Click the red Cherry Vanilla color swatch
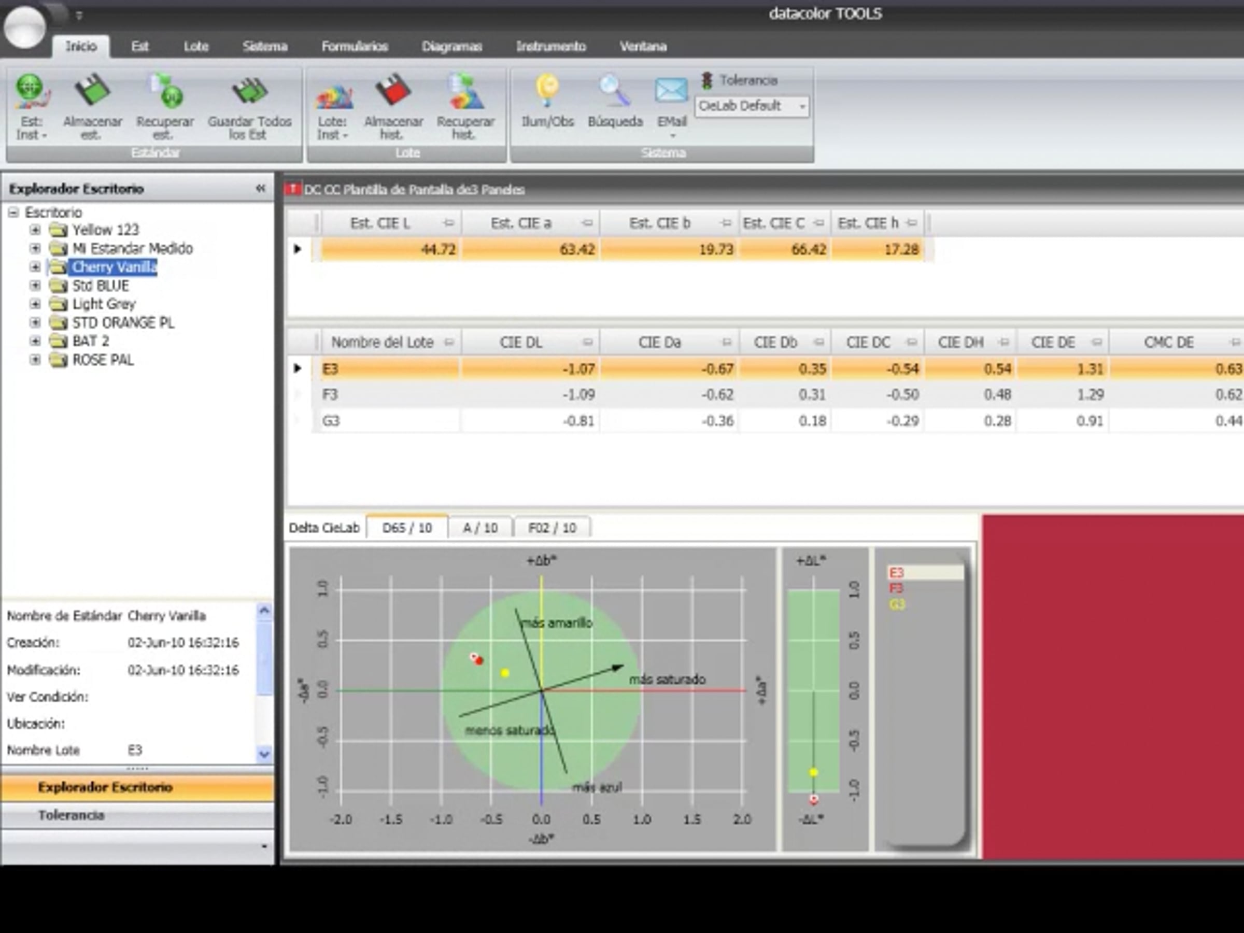The image size is (1244, 933). coord(1112,685)
